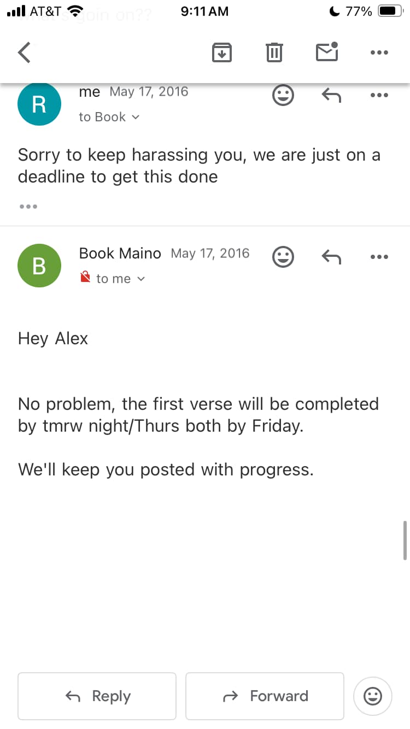The width and height of the screenshot is (410, 729).
Task: Open more options for my message
Action: pyautogui.click(x=379, y=95)
